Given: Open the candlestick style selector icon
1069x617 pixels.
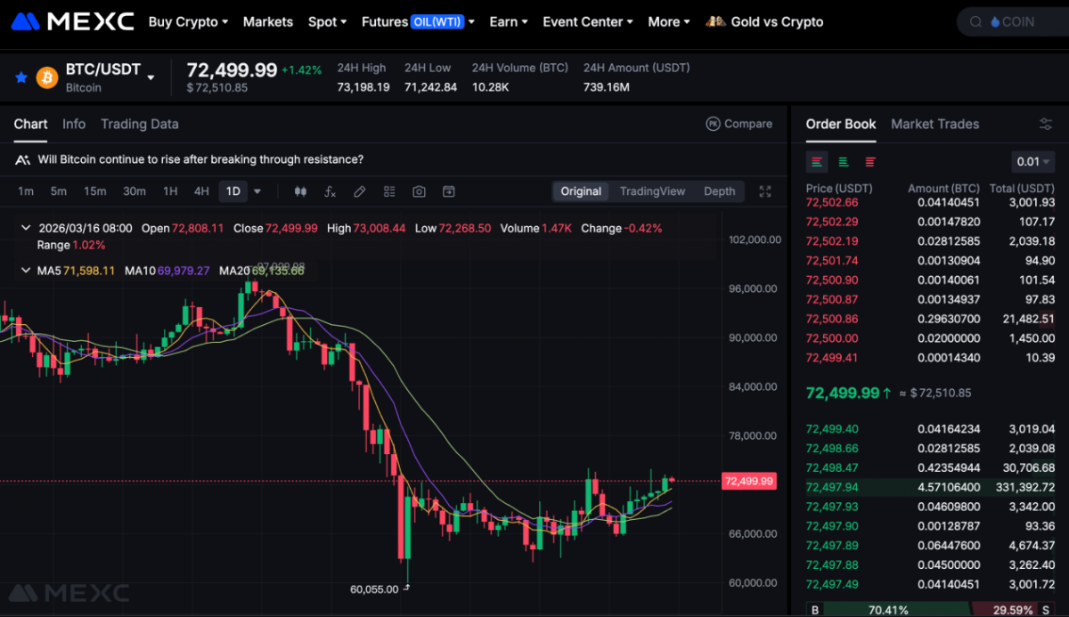Looking at the screenshot, I should (x=300, y=191).
